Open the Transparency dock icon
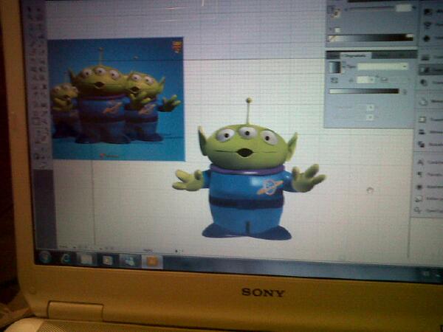The height and width of the screenshot is (332, 443). tap(424, 83)
